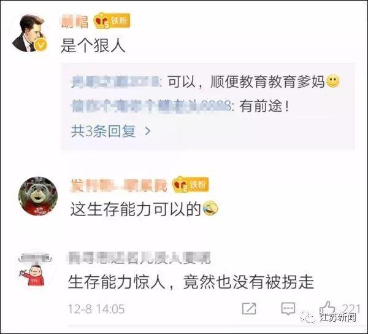The height and width of the screenshot is (334, 368).
Task: Tap the gold crown fan badge of first commenter
Action: point(112,20)
